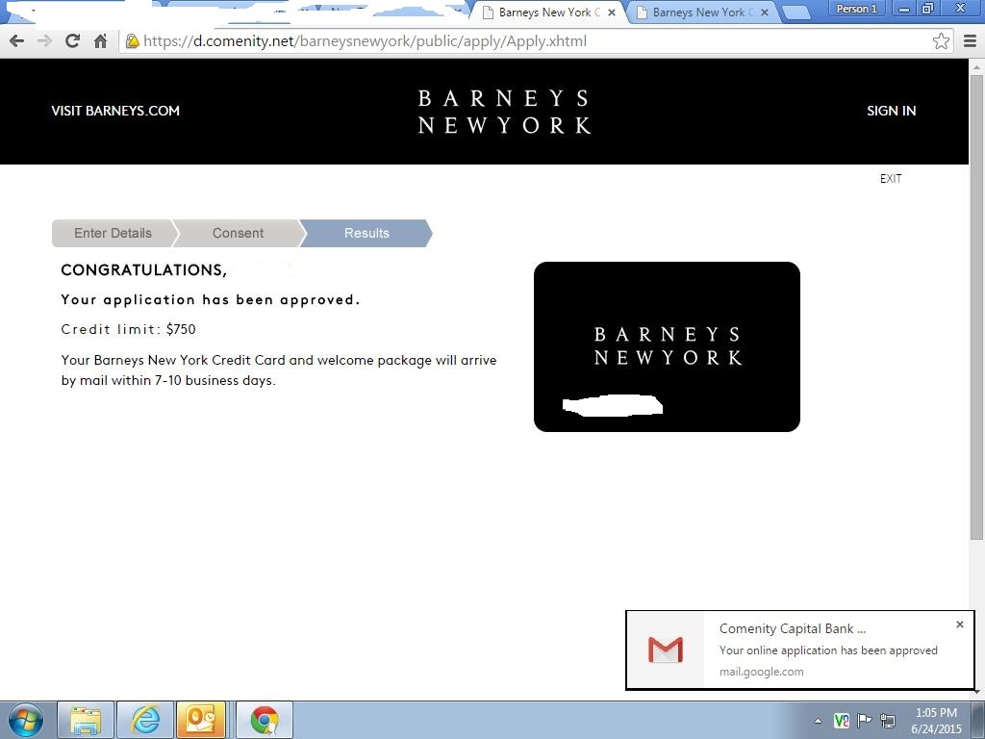This screenshot has width=985, height=739.
Task: Click the 'Credit limit: $750' text
Action: click(x=128, y=329)
